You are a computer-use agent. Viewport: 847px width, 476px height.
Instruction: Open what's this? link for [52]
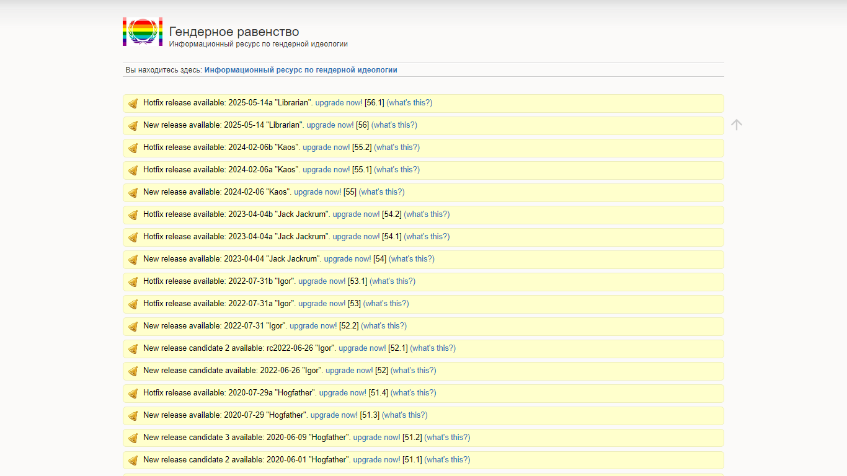(414, 371)
